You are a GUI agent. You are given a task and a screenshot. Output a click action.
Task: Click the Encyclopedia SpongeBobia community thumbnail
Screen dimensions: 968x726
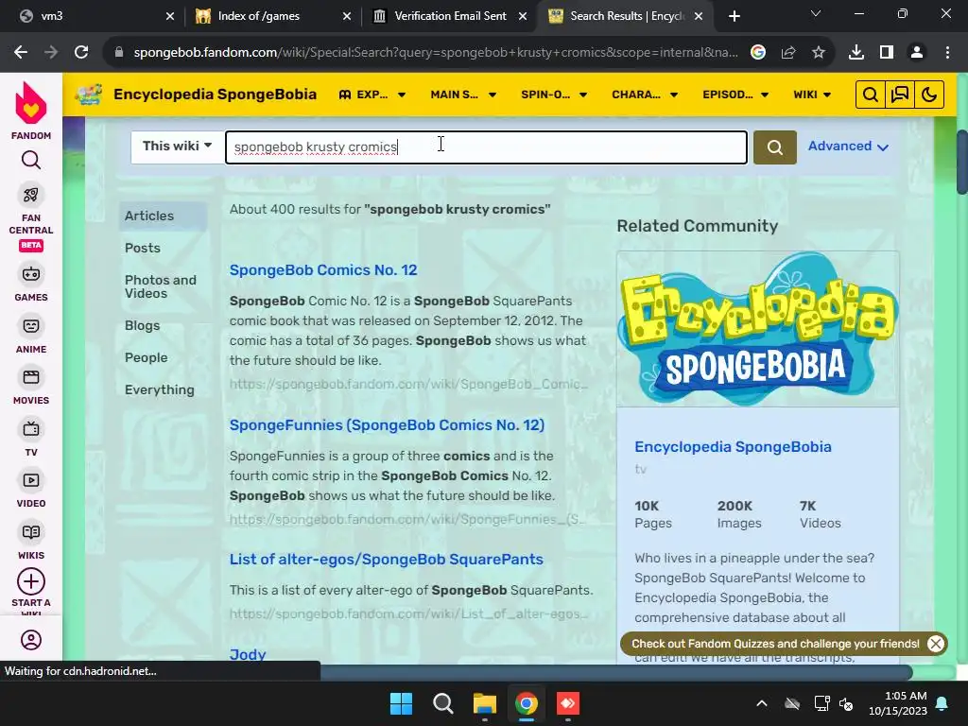(757, 328)
